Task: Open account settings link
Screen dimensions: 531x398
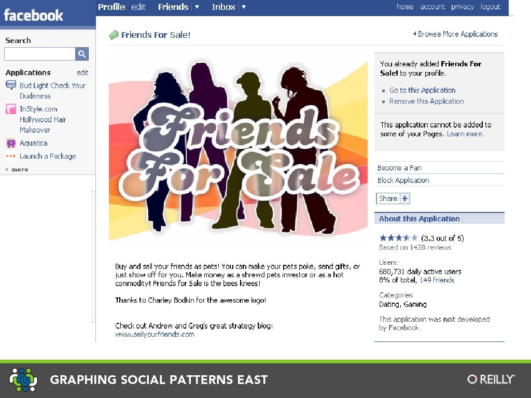Action: click(x=432, y=7)
